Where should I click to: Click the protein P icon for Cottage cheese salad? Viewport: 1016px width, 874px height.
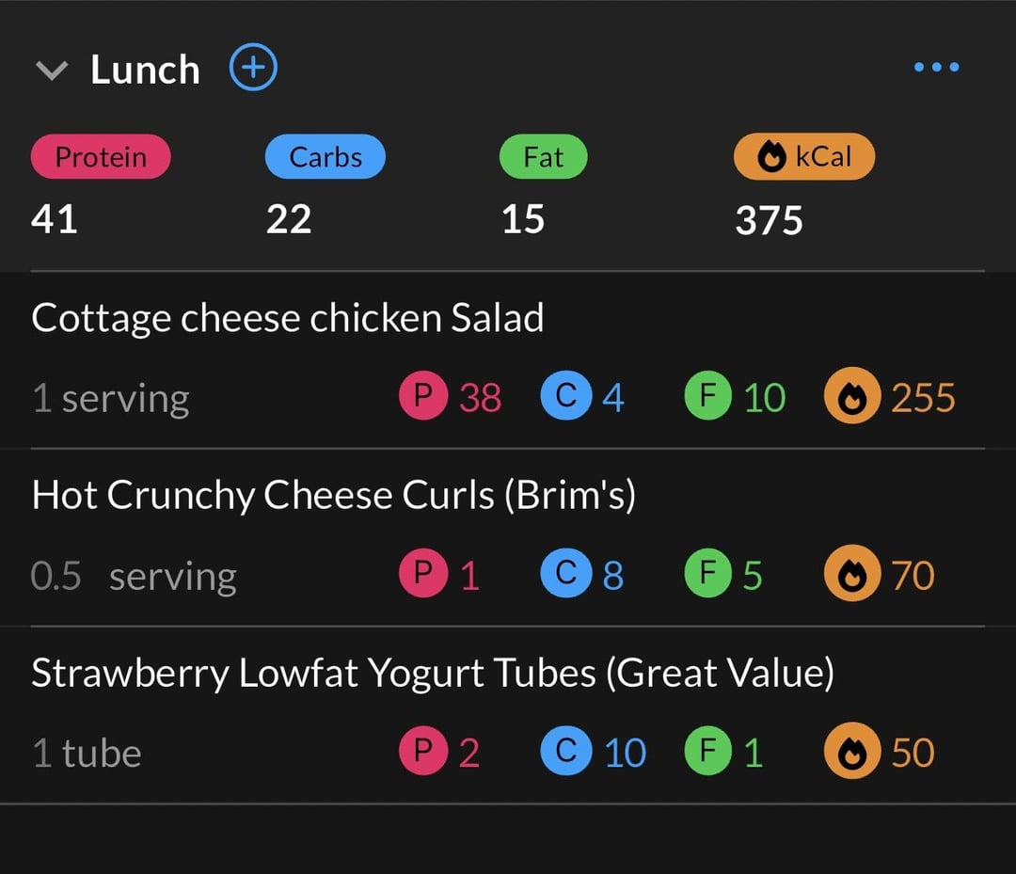tap(423, 398)
